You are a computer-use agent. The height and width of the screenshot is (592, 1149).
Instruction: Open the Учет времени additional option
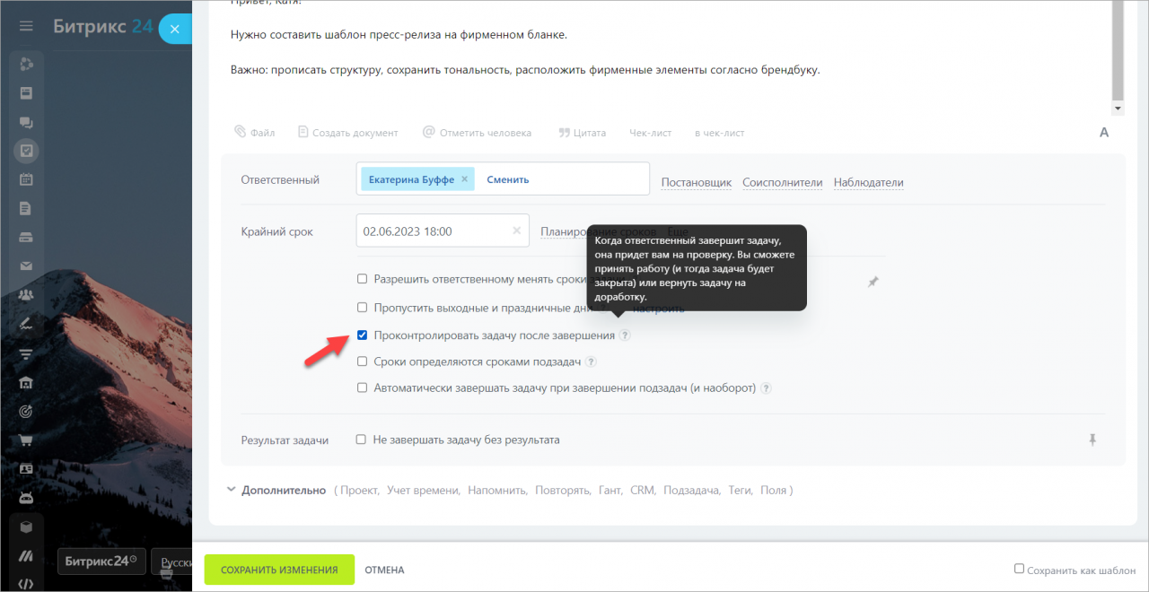point(423,491)
